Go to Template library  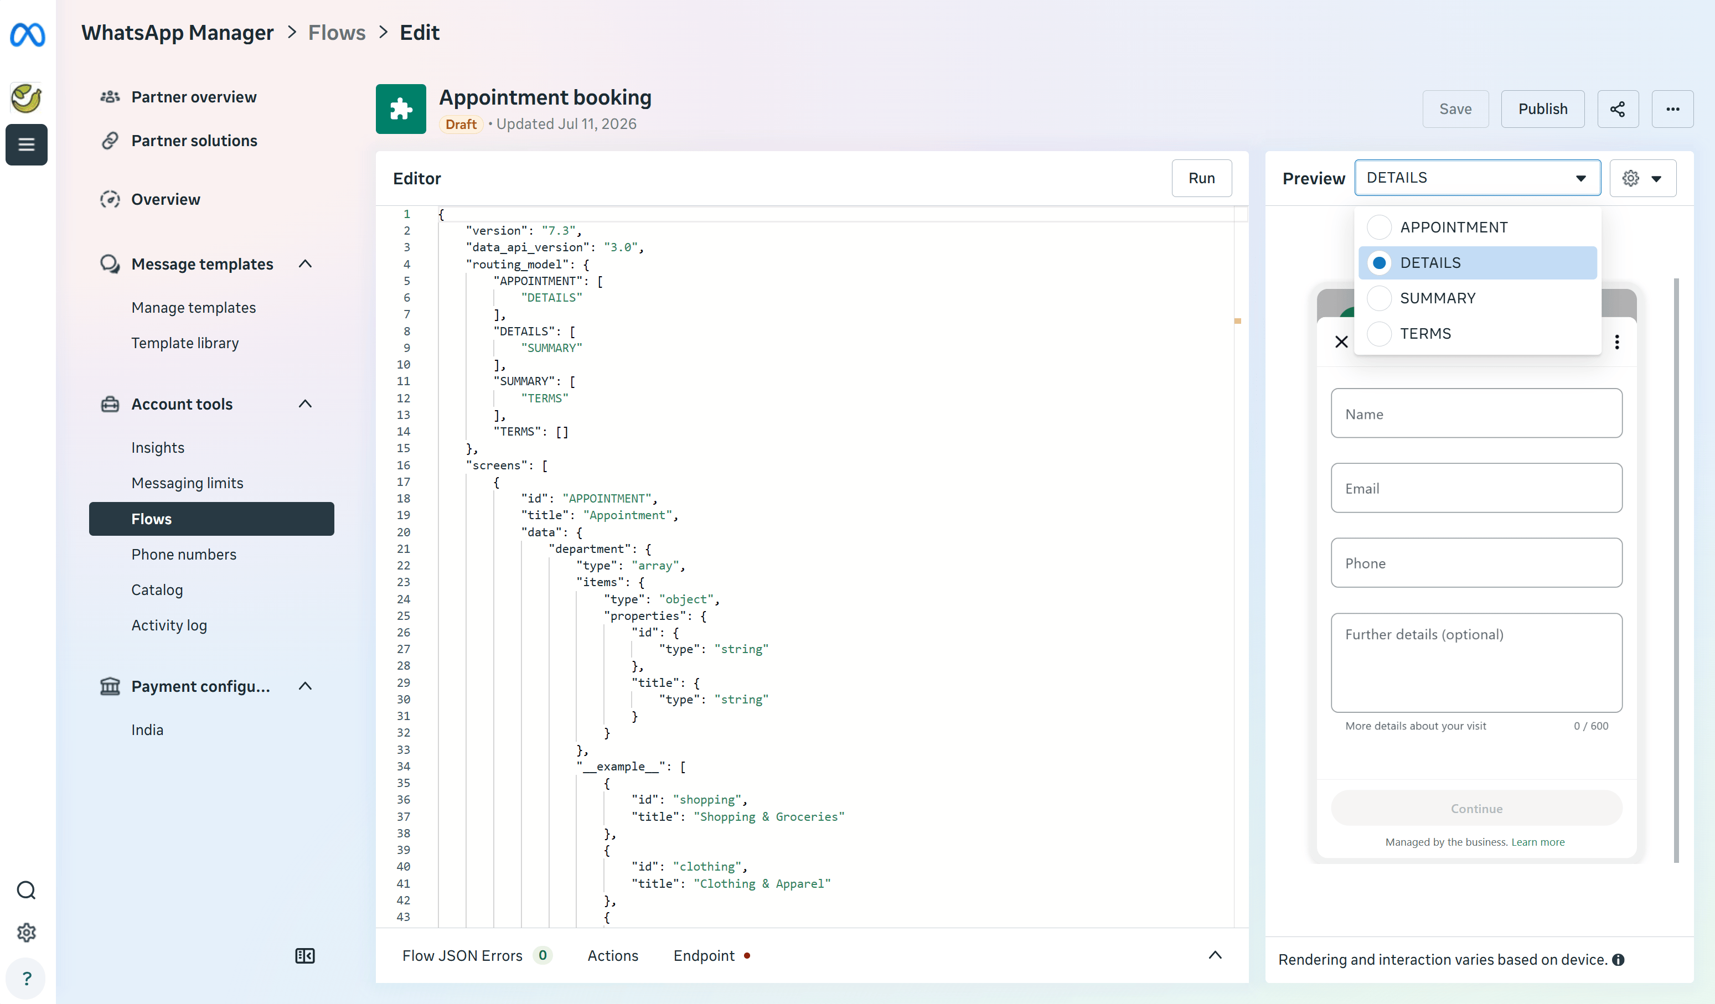coord(184,343)
